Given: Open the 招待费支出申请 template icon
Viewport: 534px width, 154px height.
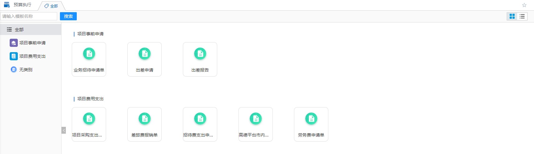Looking at the screenshot, I should [x=200, y=119].
